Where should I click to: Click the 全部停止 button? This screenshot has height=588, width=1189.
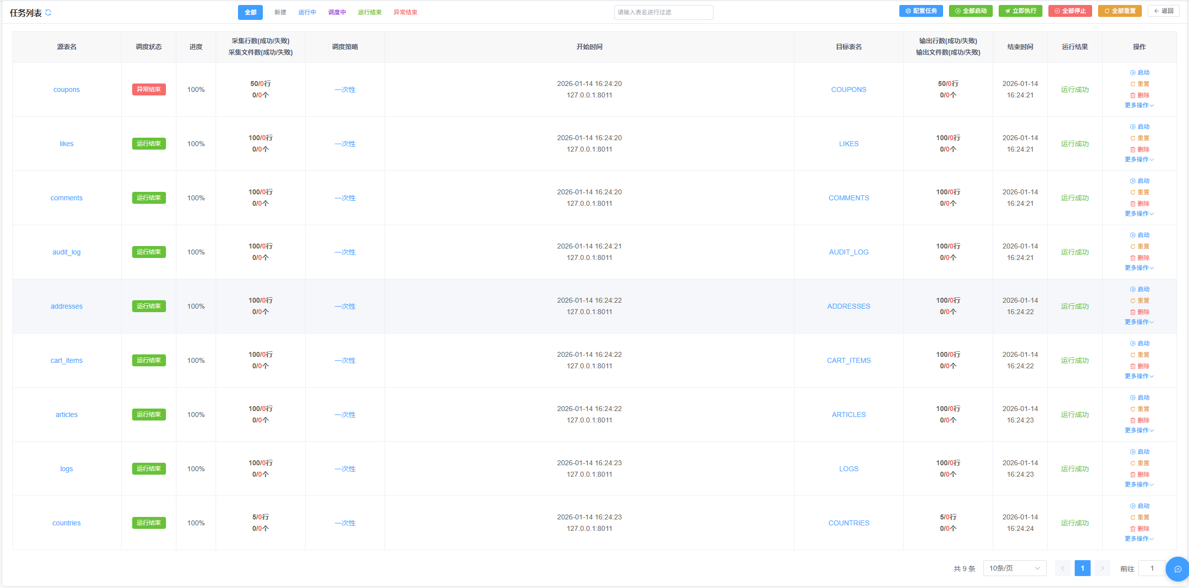tap(1070, 11)
